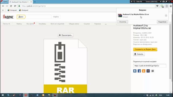
Task: Open the user profile icon in the toolbar
Action: pos(171,6)
